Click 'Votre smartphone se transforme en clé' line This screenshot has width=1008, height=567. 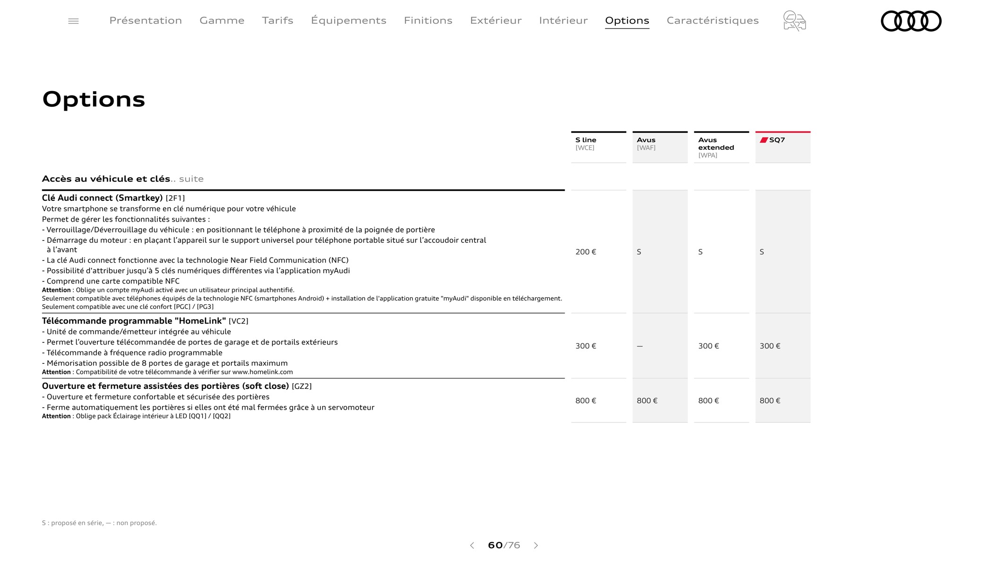point(169,209)
